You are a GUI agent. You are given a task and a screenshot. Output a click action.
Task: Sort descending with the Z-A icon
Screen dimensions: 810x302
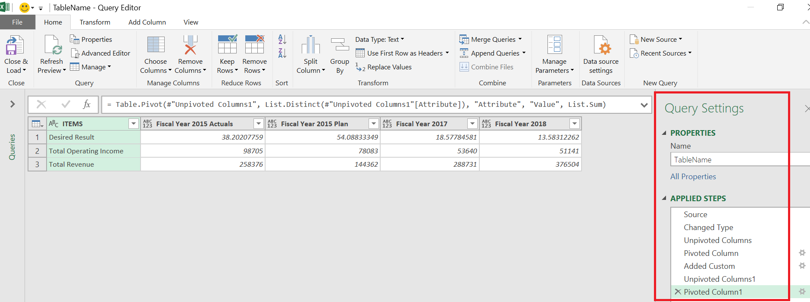[x=282, y=53]
